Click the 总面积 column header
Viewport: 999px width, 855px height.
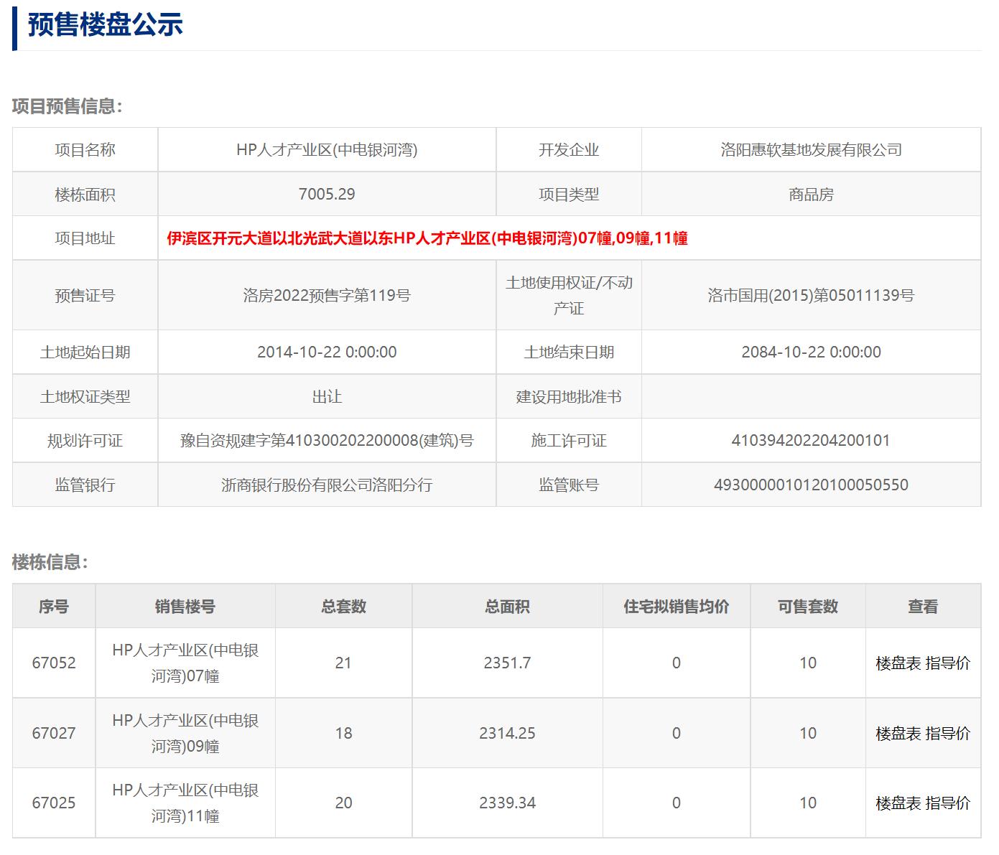[507, 606]
